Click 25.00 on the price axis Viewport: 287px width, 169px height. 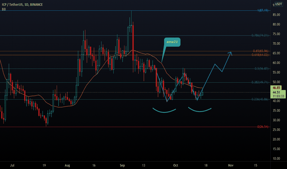(x=276, y=130)
